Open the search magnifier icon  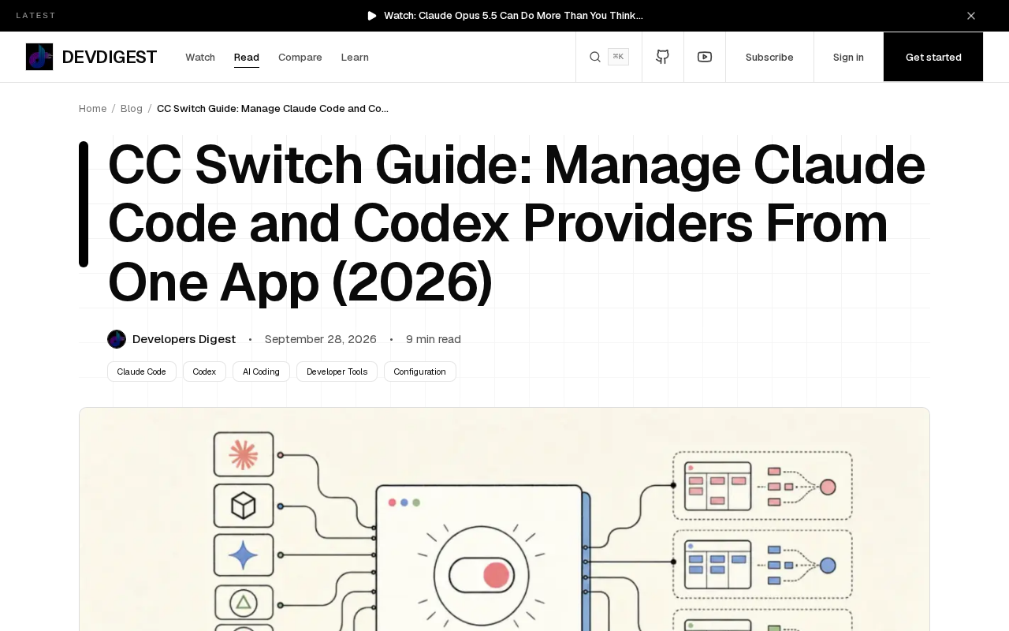(x=595, y=57)
